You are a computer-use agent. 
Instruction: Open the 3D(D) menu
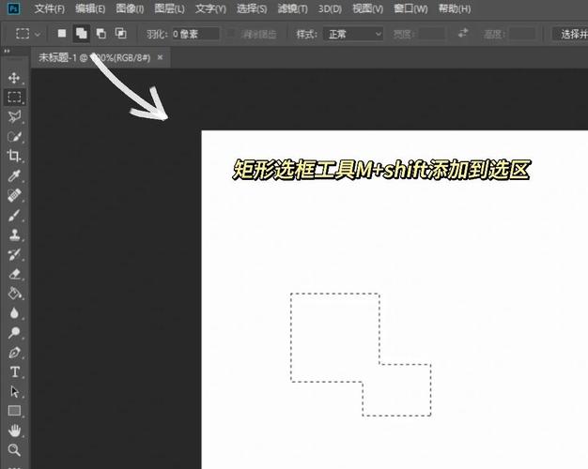coord(330,8)
